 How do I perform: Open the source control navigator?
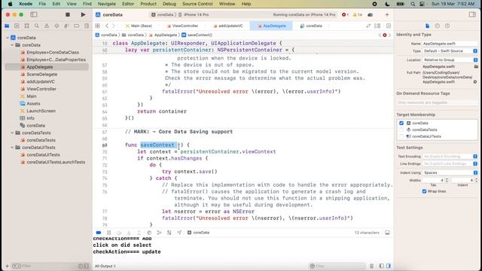(x=17, y=26)
